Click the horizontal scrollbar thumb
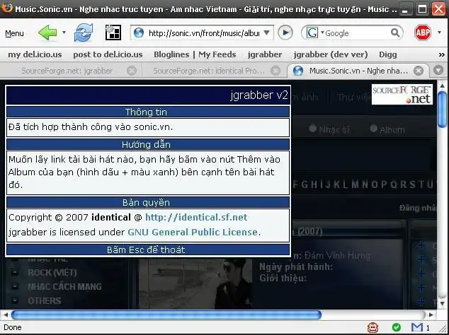This screenshot has height=335, width=449. coord(166,315)
